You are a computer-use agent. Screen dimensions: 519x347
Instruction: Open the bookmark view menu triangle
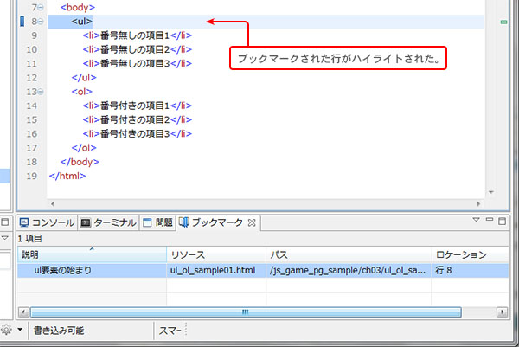[476, 220]
